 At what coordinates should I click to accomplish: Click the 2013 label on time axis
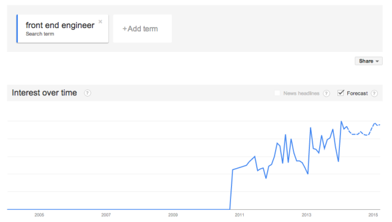(306, 215)
